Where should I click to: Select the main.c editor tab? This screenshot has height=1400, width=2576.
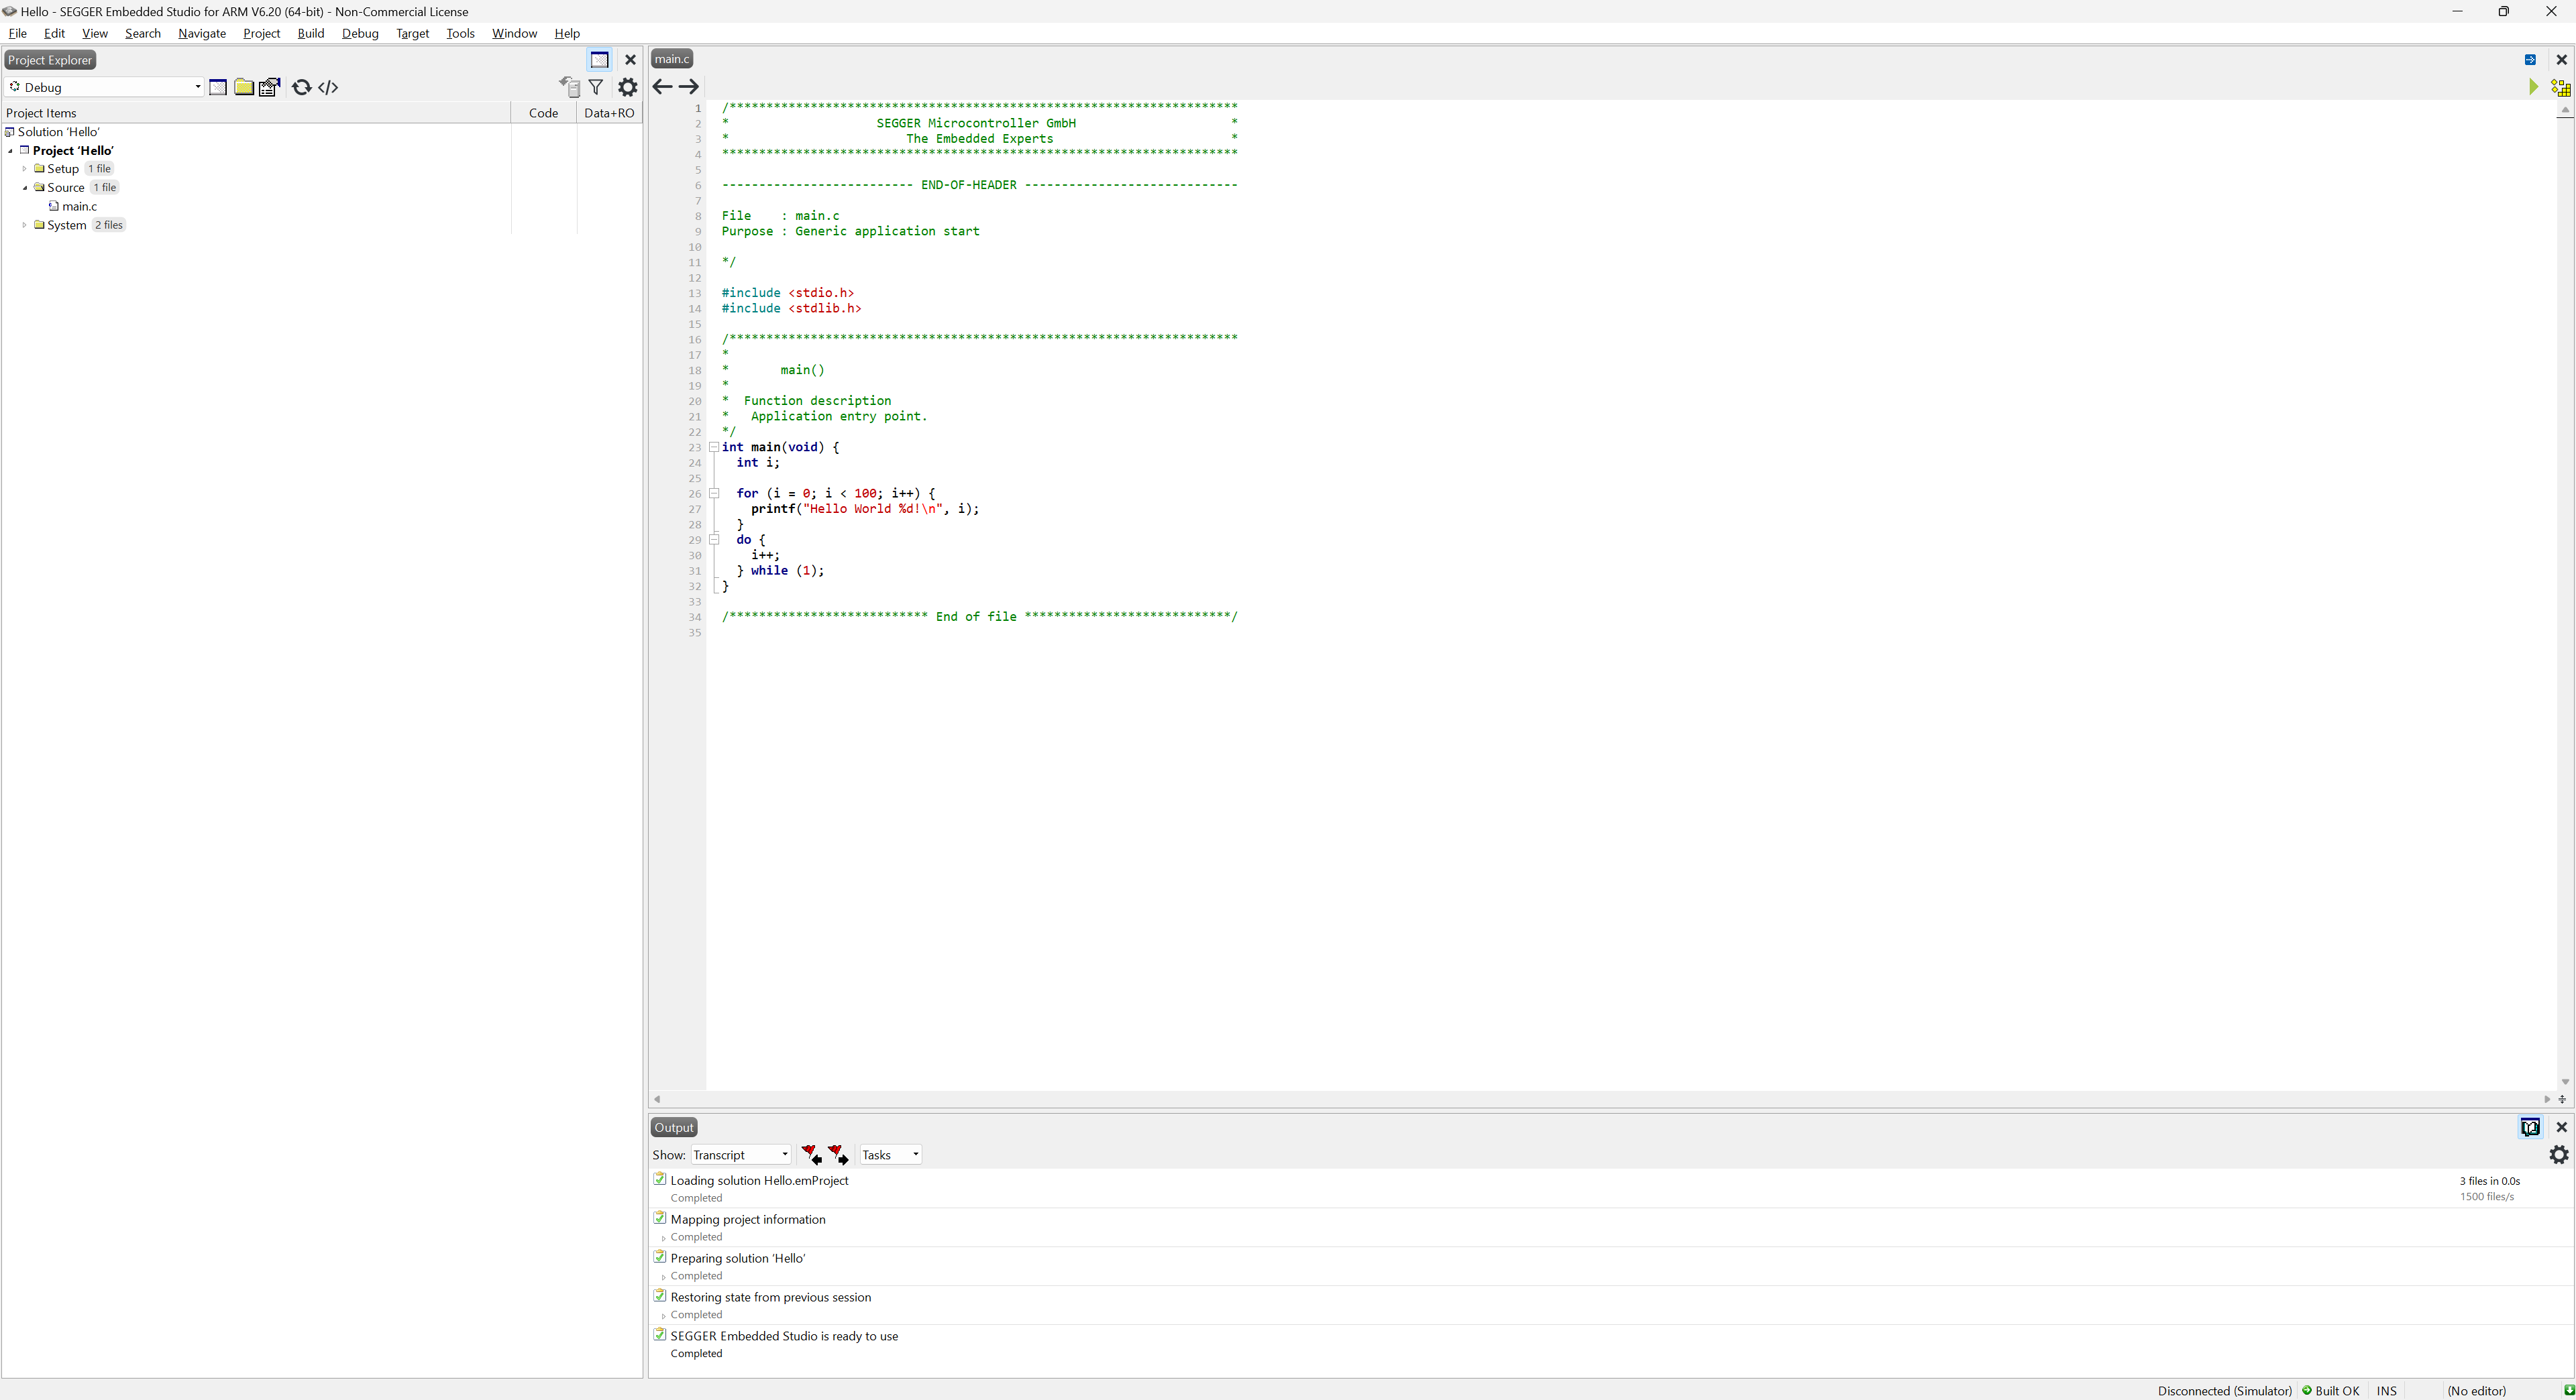click(670, 59)
